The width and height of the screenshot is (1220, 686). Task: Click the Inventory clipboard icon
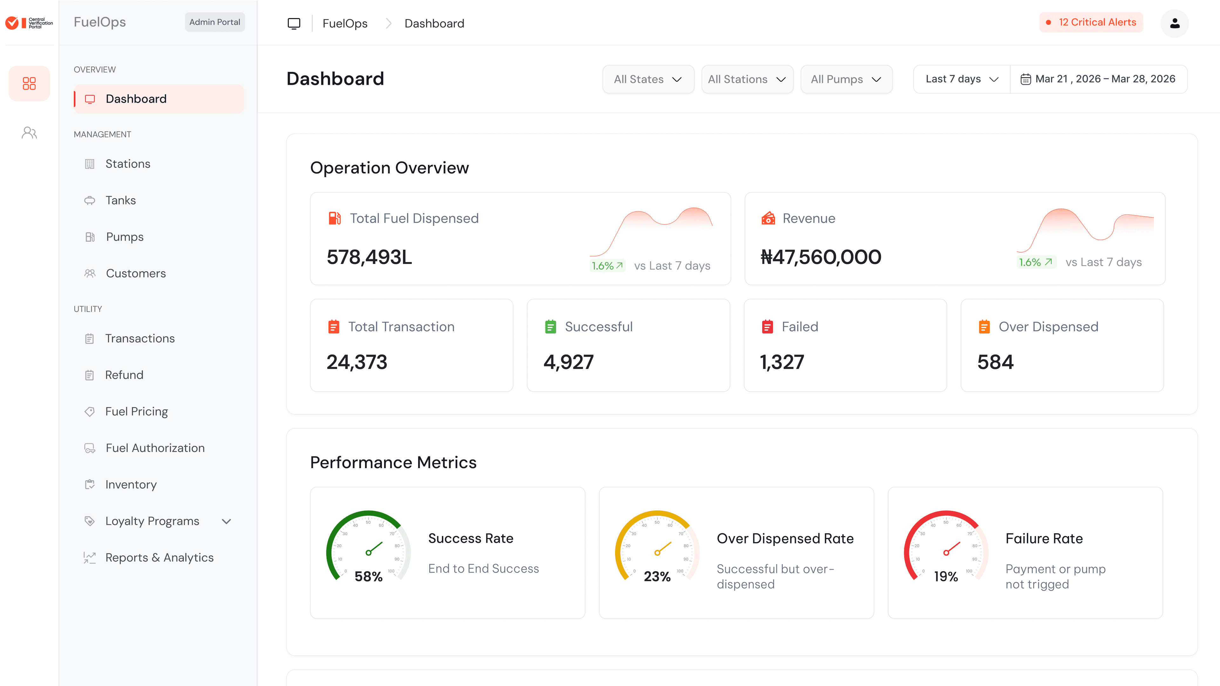(x=90, y=484)
